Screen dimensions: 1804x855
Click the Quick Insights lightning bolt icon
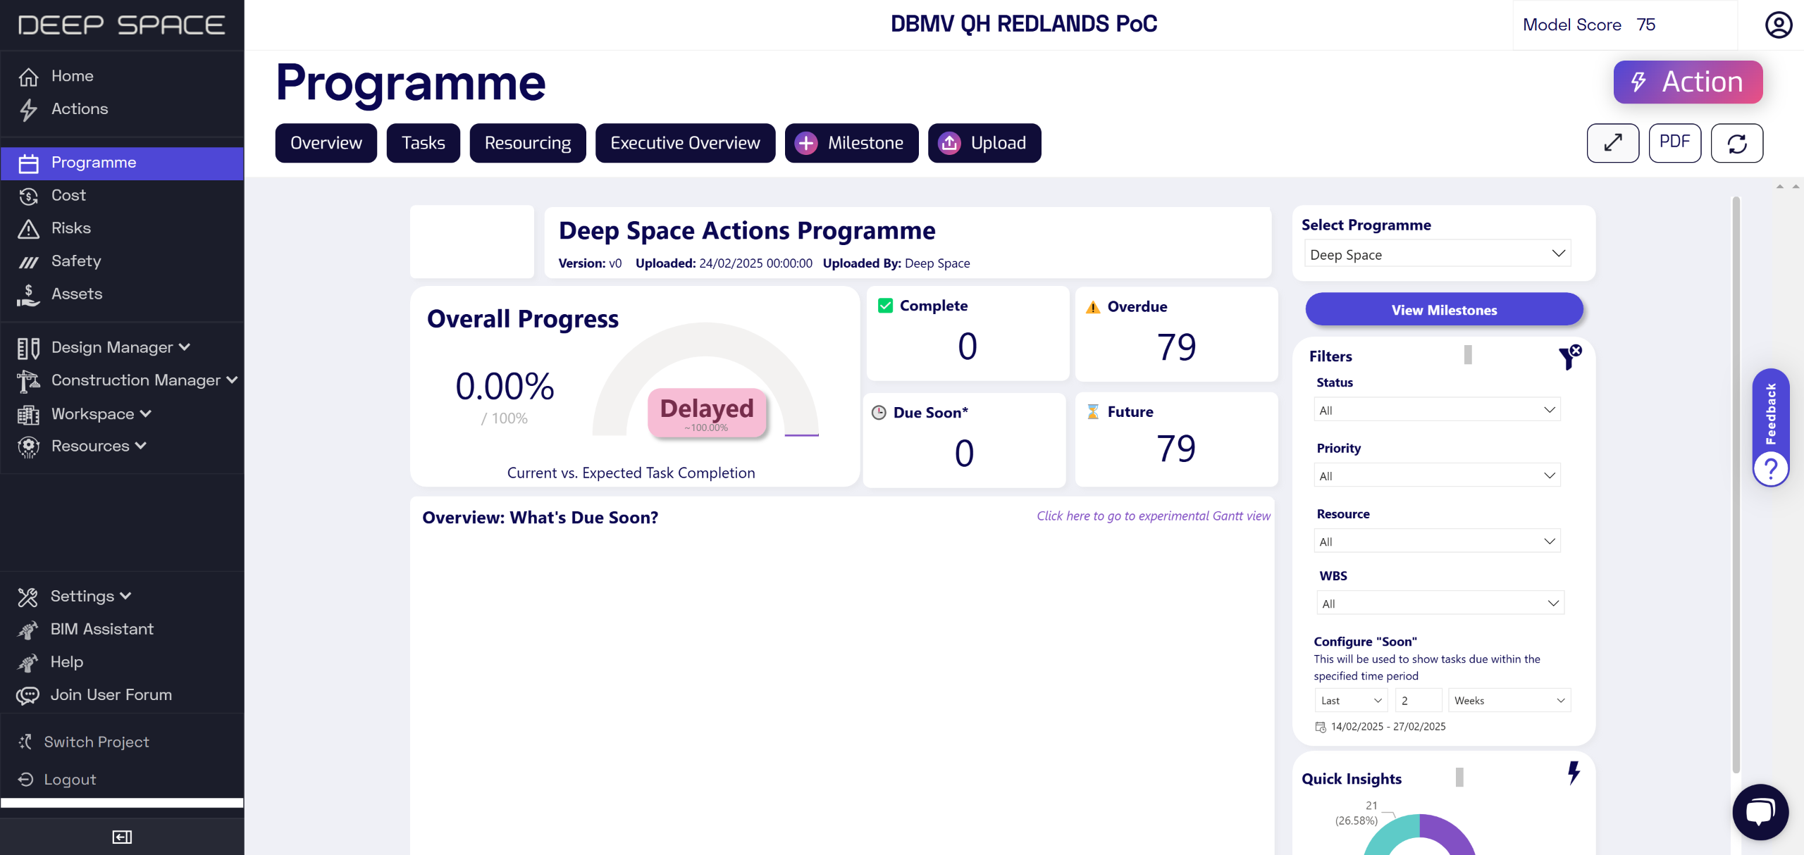(x=1574, y=773)
